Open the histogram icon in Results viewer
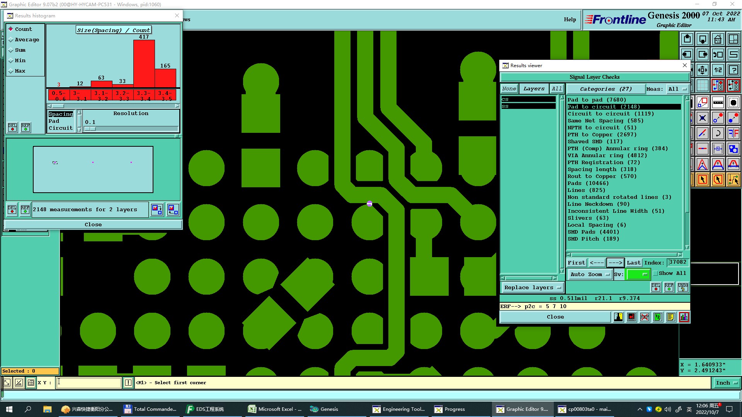742x417 pixels. click(684, 317)
